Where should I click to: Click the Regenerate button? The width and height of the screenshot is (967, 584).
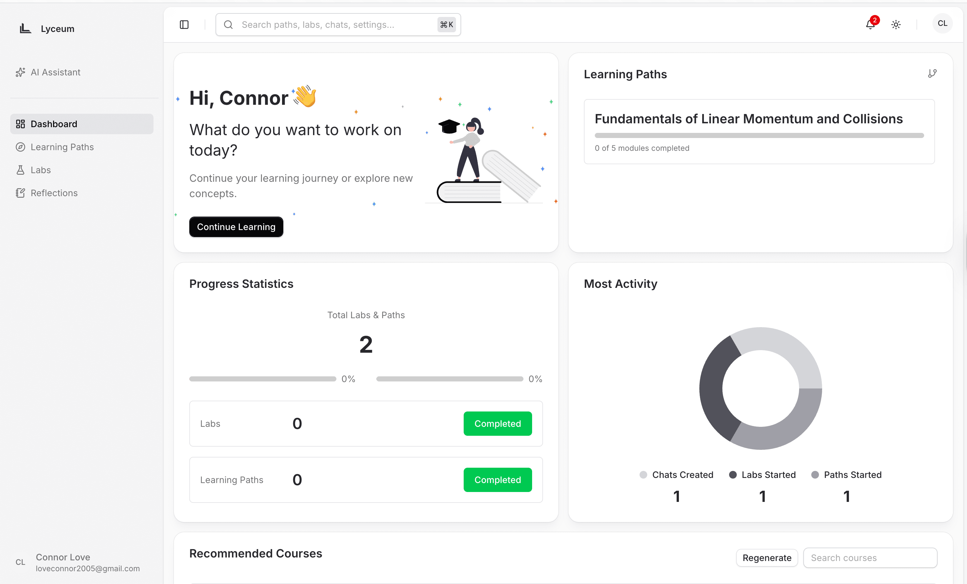pyautogui.click(x=767, y=557)
